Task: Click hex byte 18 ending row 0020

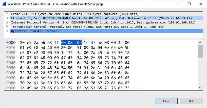Action: [x=127, y=53]
